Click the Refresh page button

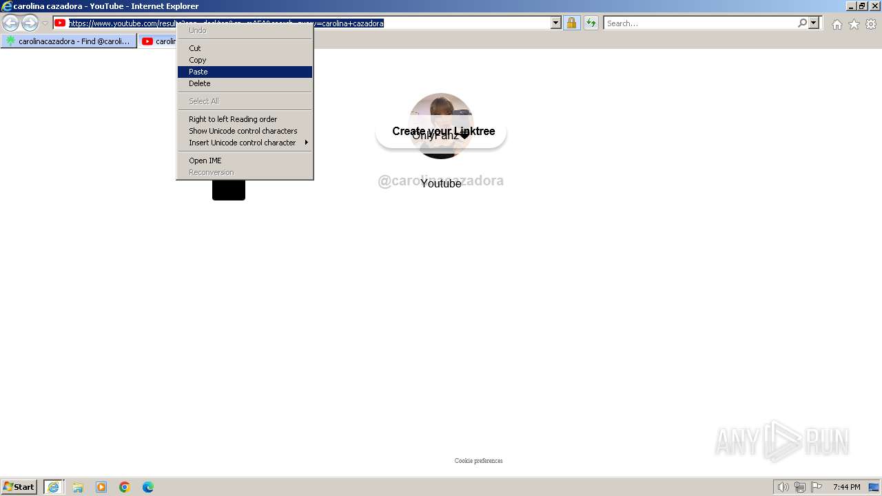pos(591,23)
